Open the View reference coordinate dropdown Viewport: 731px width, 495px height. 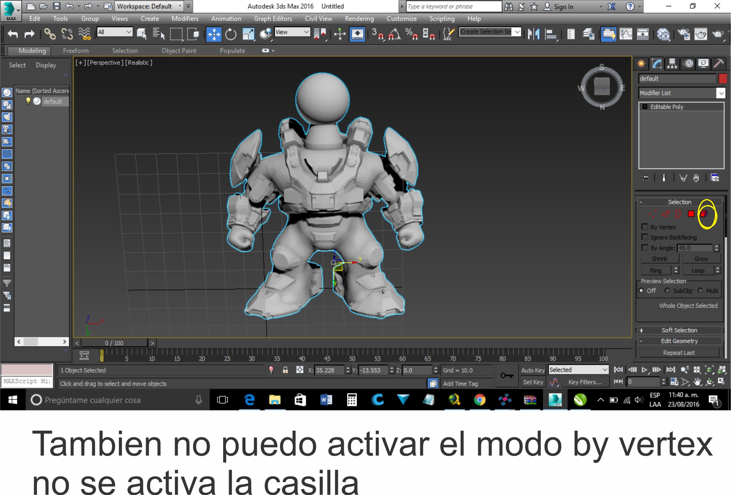tap(292, 32)
